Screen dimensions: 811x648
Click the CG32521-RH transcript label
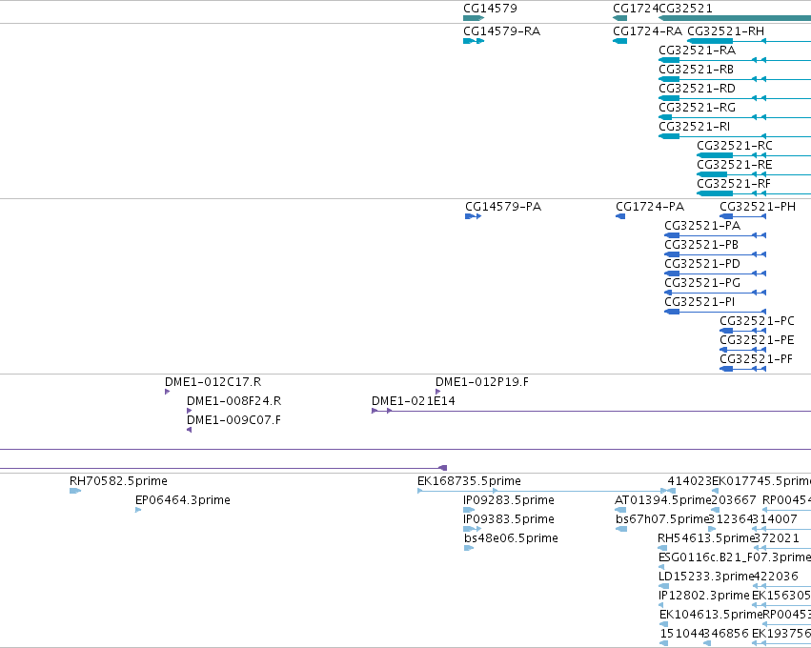pos(725,31)
